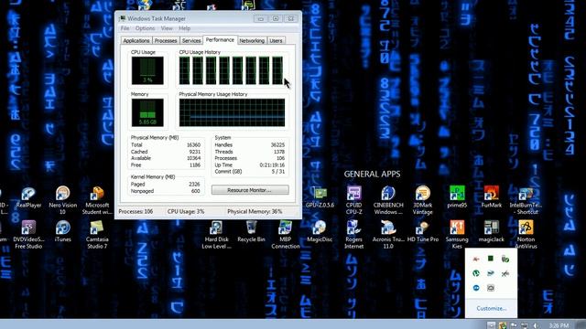The height and width of the screenshot is (329, 586).
Task: Click the blue round tray icon in popup
Action: (476, 288)
